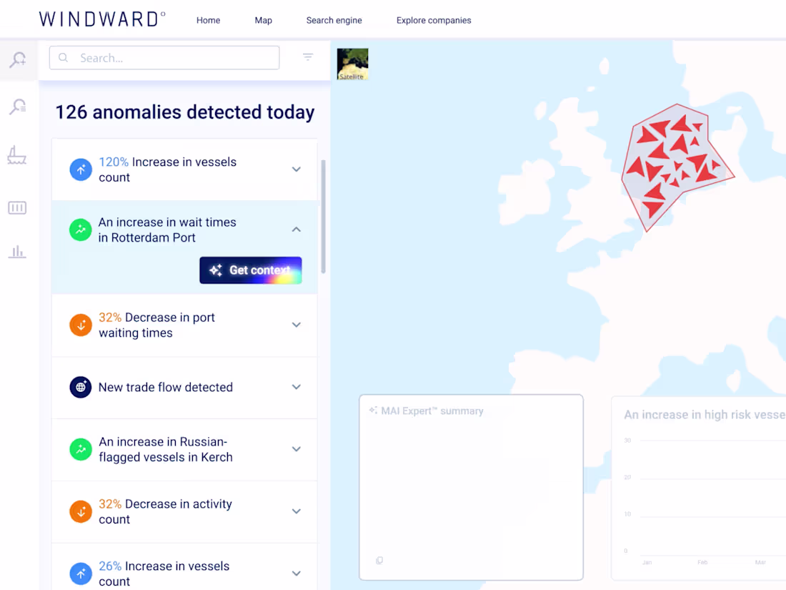The height and width of the screenshot is (590, 786).
Task: Click the Windward logo
Action: click(102, 19)
